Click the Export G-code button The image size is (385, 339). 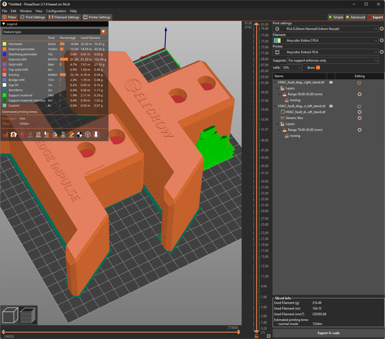point(328,333)
